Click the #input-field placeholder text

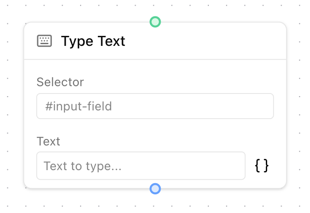tap(78, 106)
